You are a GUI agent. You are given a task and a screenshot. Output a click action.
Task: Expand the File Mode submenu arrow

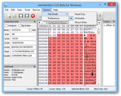(67, 14)
